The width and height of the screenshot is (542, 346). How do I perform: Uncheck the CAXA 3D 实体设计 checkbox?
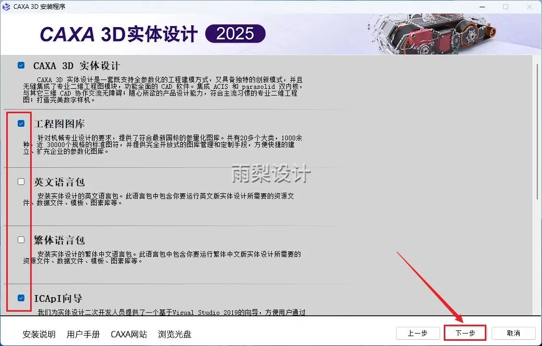click(21, 65)
